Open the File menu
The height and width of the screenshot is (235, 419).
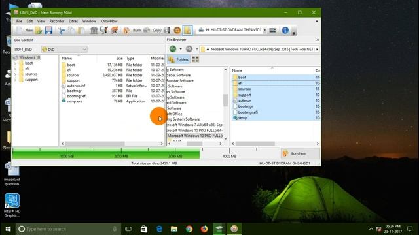(19, 21)
